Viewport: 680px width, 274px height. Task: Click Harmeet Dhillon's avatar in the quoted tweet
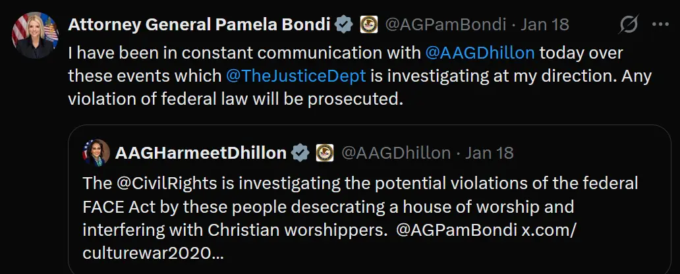tap(96, 153)
